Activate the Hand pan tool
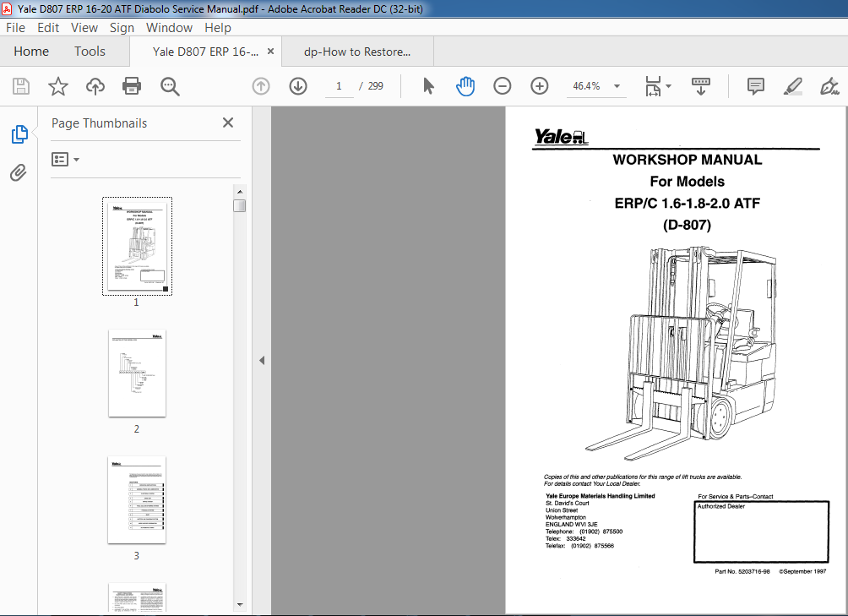Viewport: 848px width, 616px height. [x=465, y=86]
